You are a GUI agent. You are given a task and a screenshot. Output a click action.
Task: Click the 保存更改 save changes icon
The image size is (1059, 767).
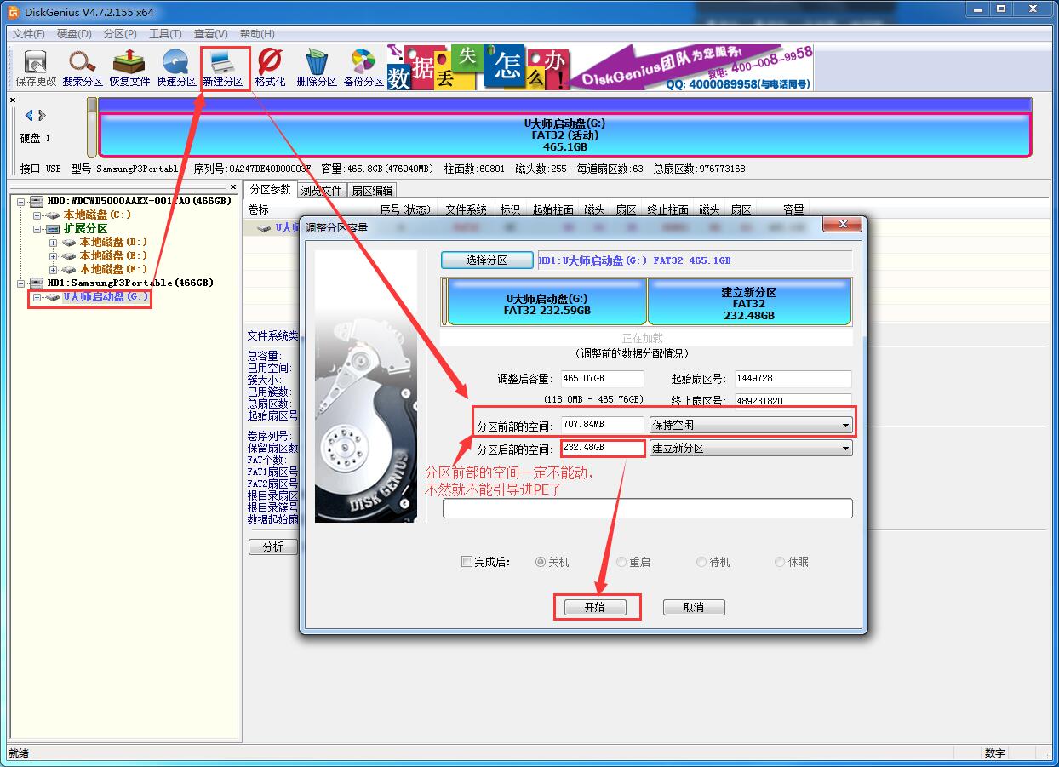(36, 68)
